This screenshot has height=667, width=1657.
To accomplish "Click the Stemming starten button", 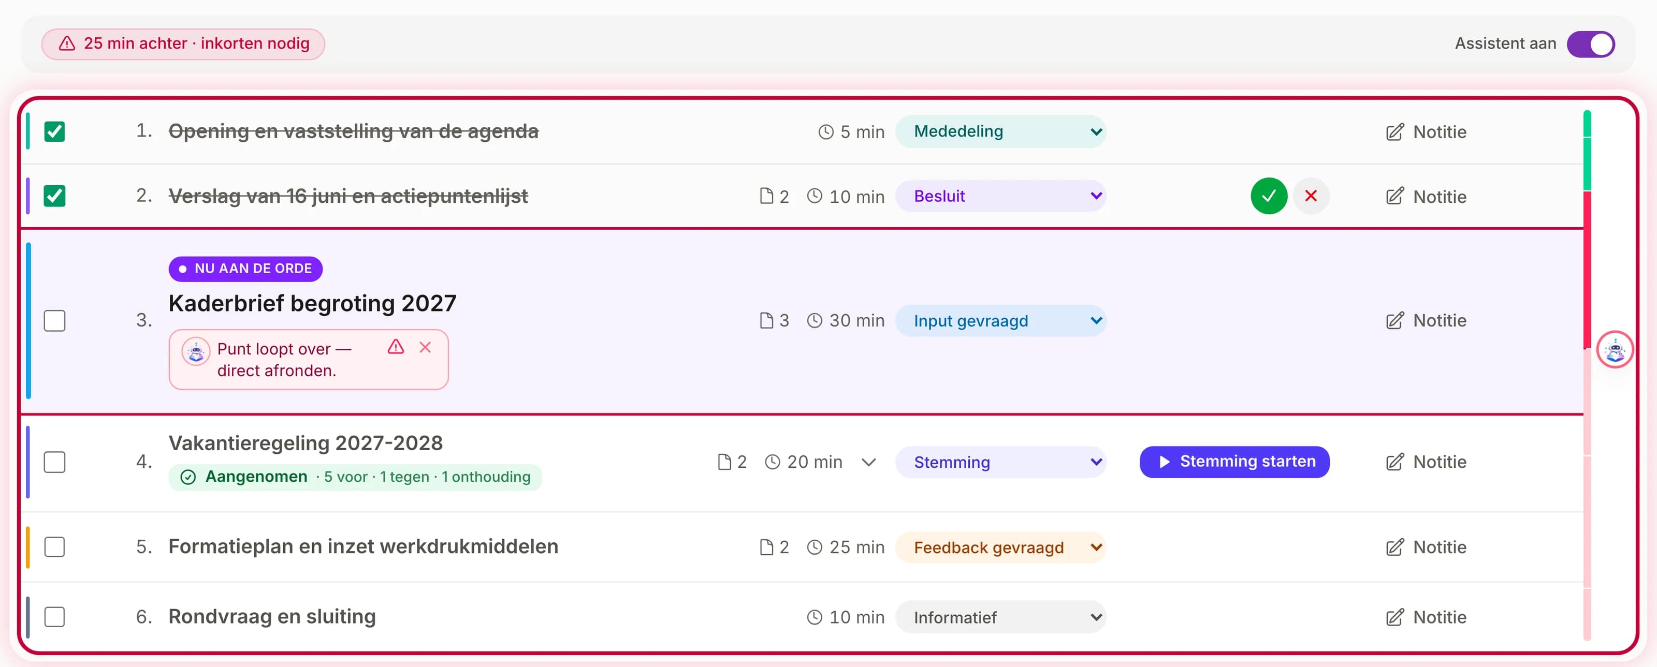I will pos(1234,462).
